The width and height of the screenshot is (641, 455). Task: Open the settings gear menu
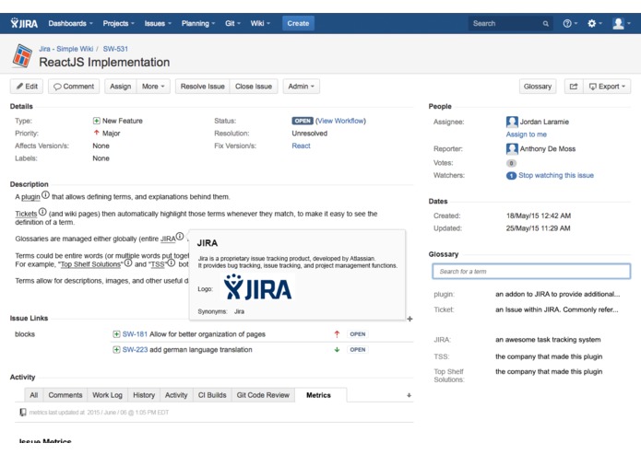tap(594, 23)
